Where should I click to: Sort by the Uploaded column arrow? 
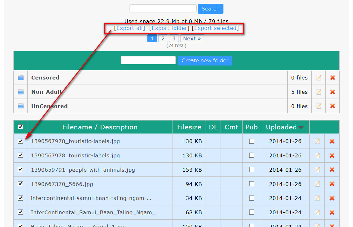coord(301,127)
